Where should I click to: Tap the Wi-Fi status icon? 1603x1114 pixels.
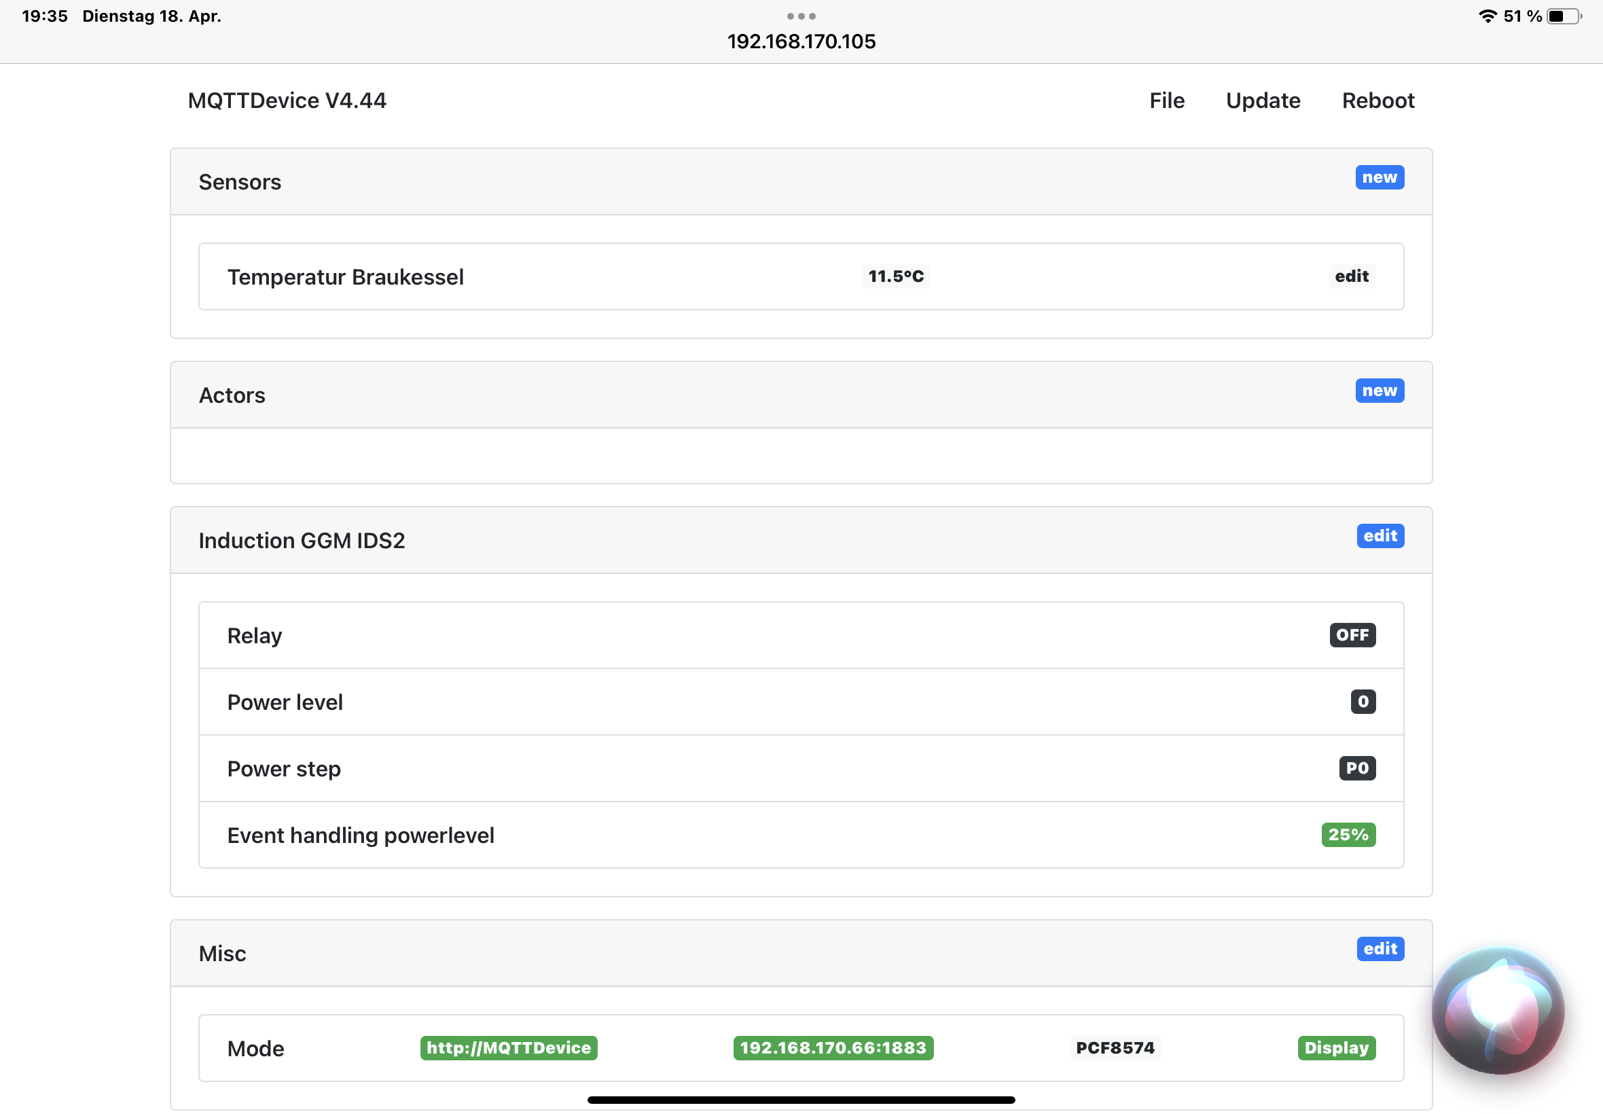1488,16
